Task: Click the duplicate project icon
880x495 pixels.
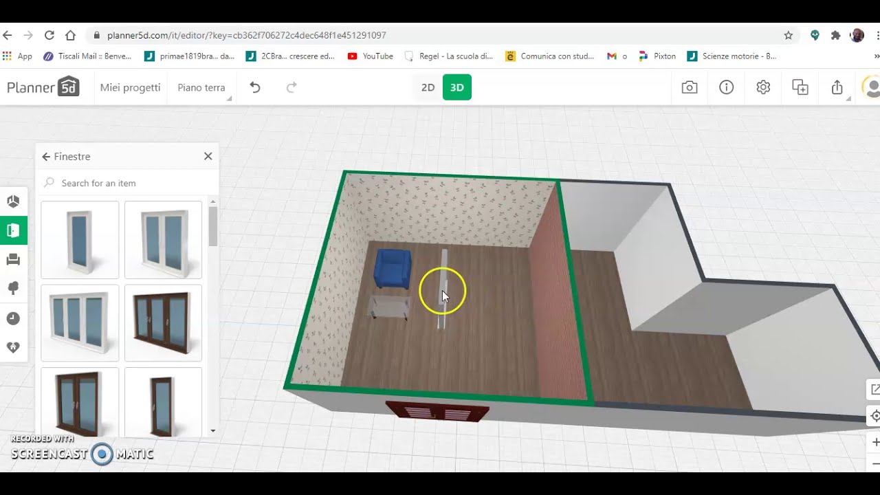Action: (800, 87)
